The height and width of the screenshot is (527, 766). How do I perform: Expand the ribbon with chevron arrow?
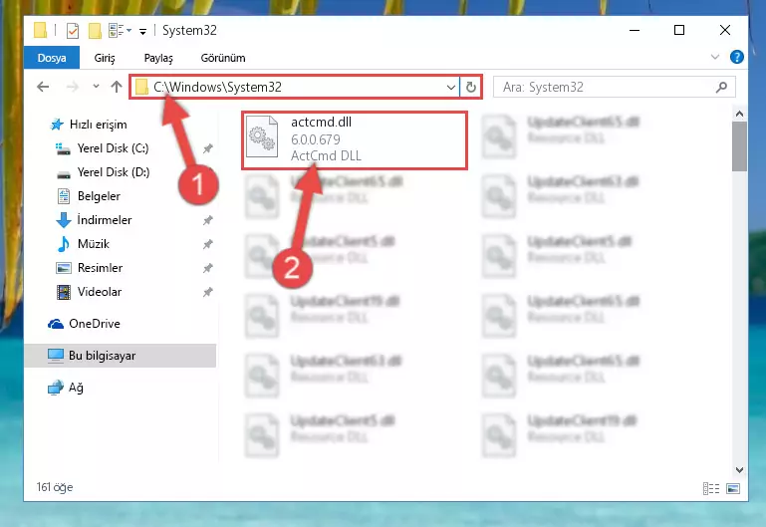click(x=715, y=57)
